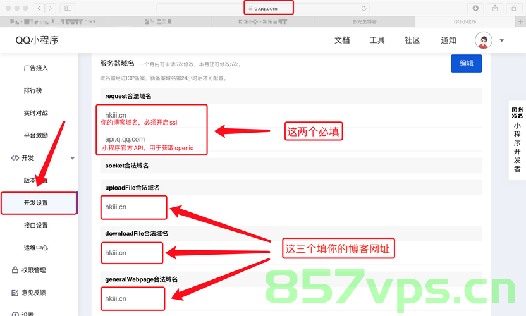Click the blue 编辑 button

467,63
